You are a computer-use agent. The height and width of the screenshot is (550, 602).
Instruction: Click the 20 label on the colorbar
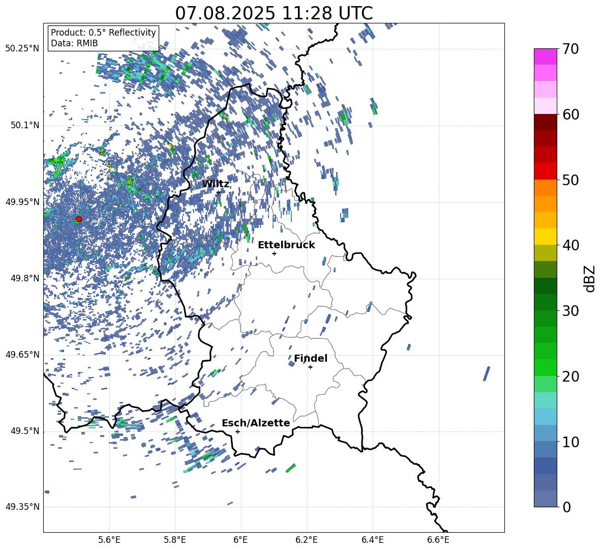(570, 377)
